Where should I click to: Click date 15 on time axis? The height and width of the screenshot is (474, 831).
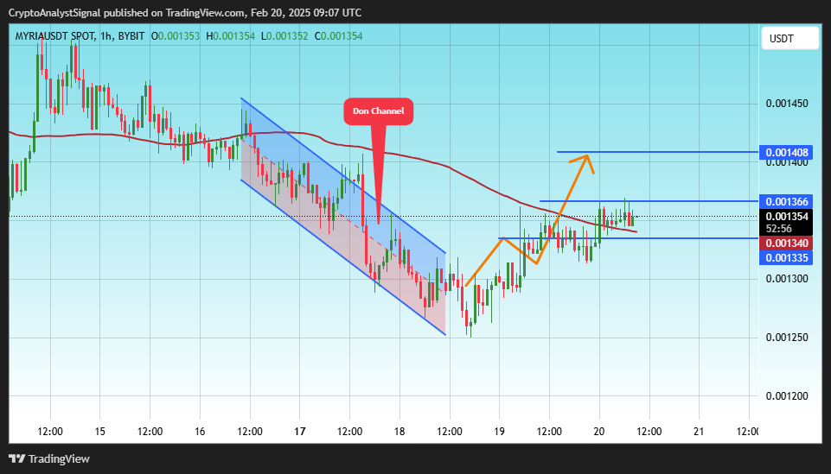click(x=100, y=432)
